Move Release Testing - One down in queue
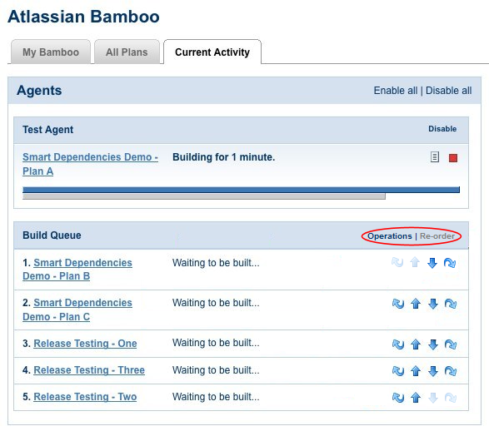The image size is (489, 436). 433,344
